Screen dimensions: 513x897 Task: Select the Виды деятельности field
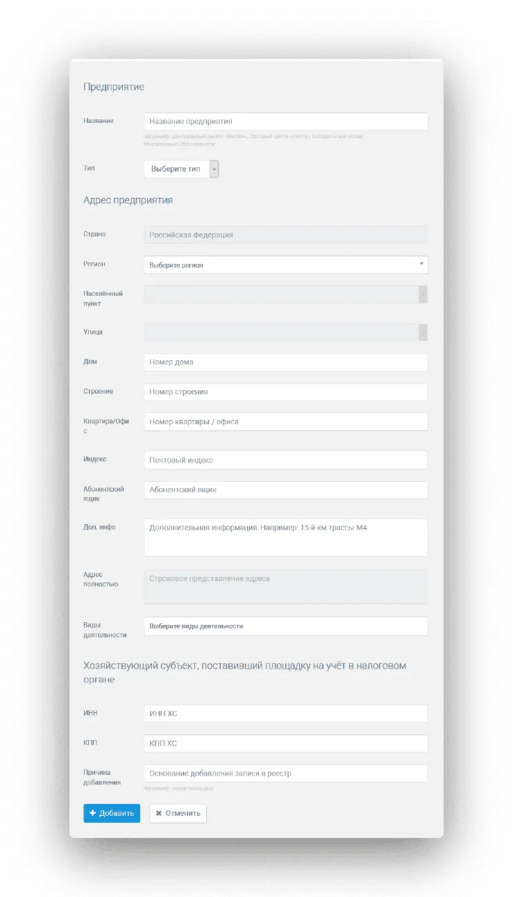coord(285,626)
